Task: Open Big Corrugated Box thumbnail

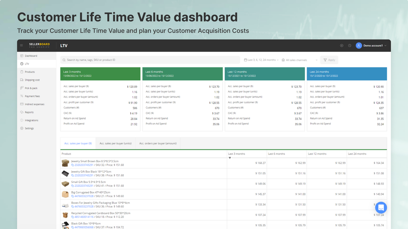Action: click(65, 194)
